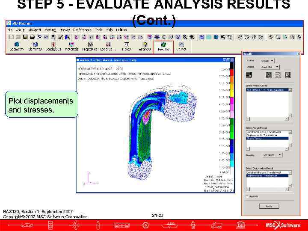Open the Action dropdown set to Create
Image resolution: width=308 pixels, height=231 pixels.
pos(267,61)
